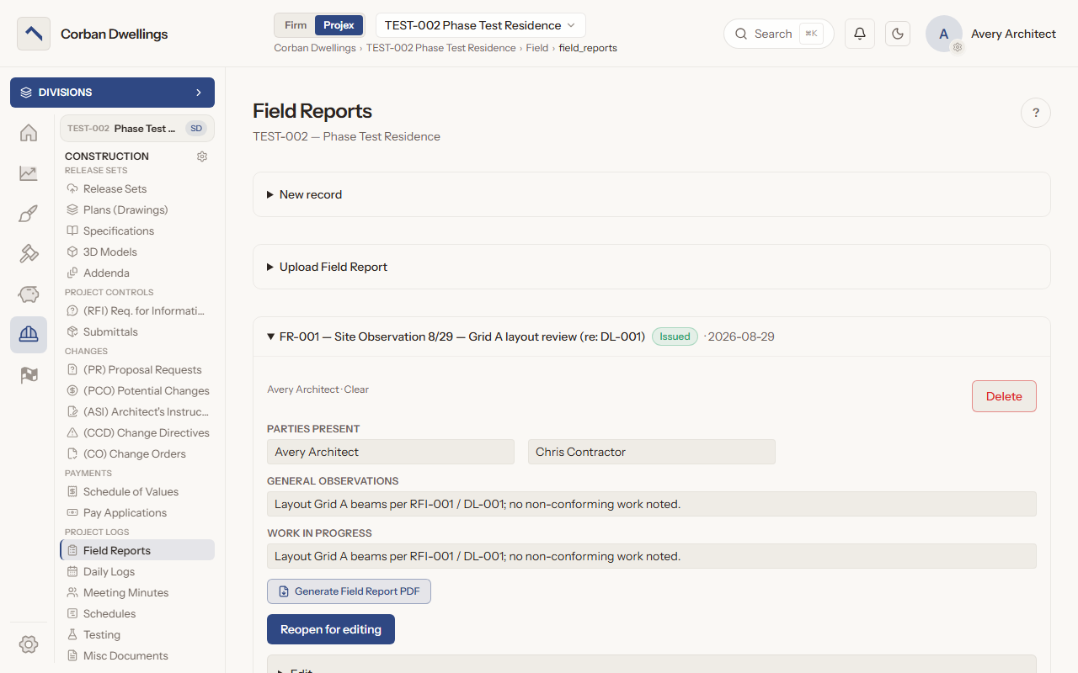The width and height of the screenshot is (1078, 673).
Task: Click Generate Field Report PDF
Action: click(349, 591)
